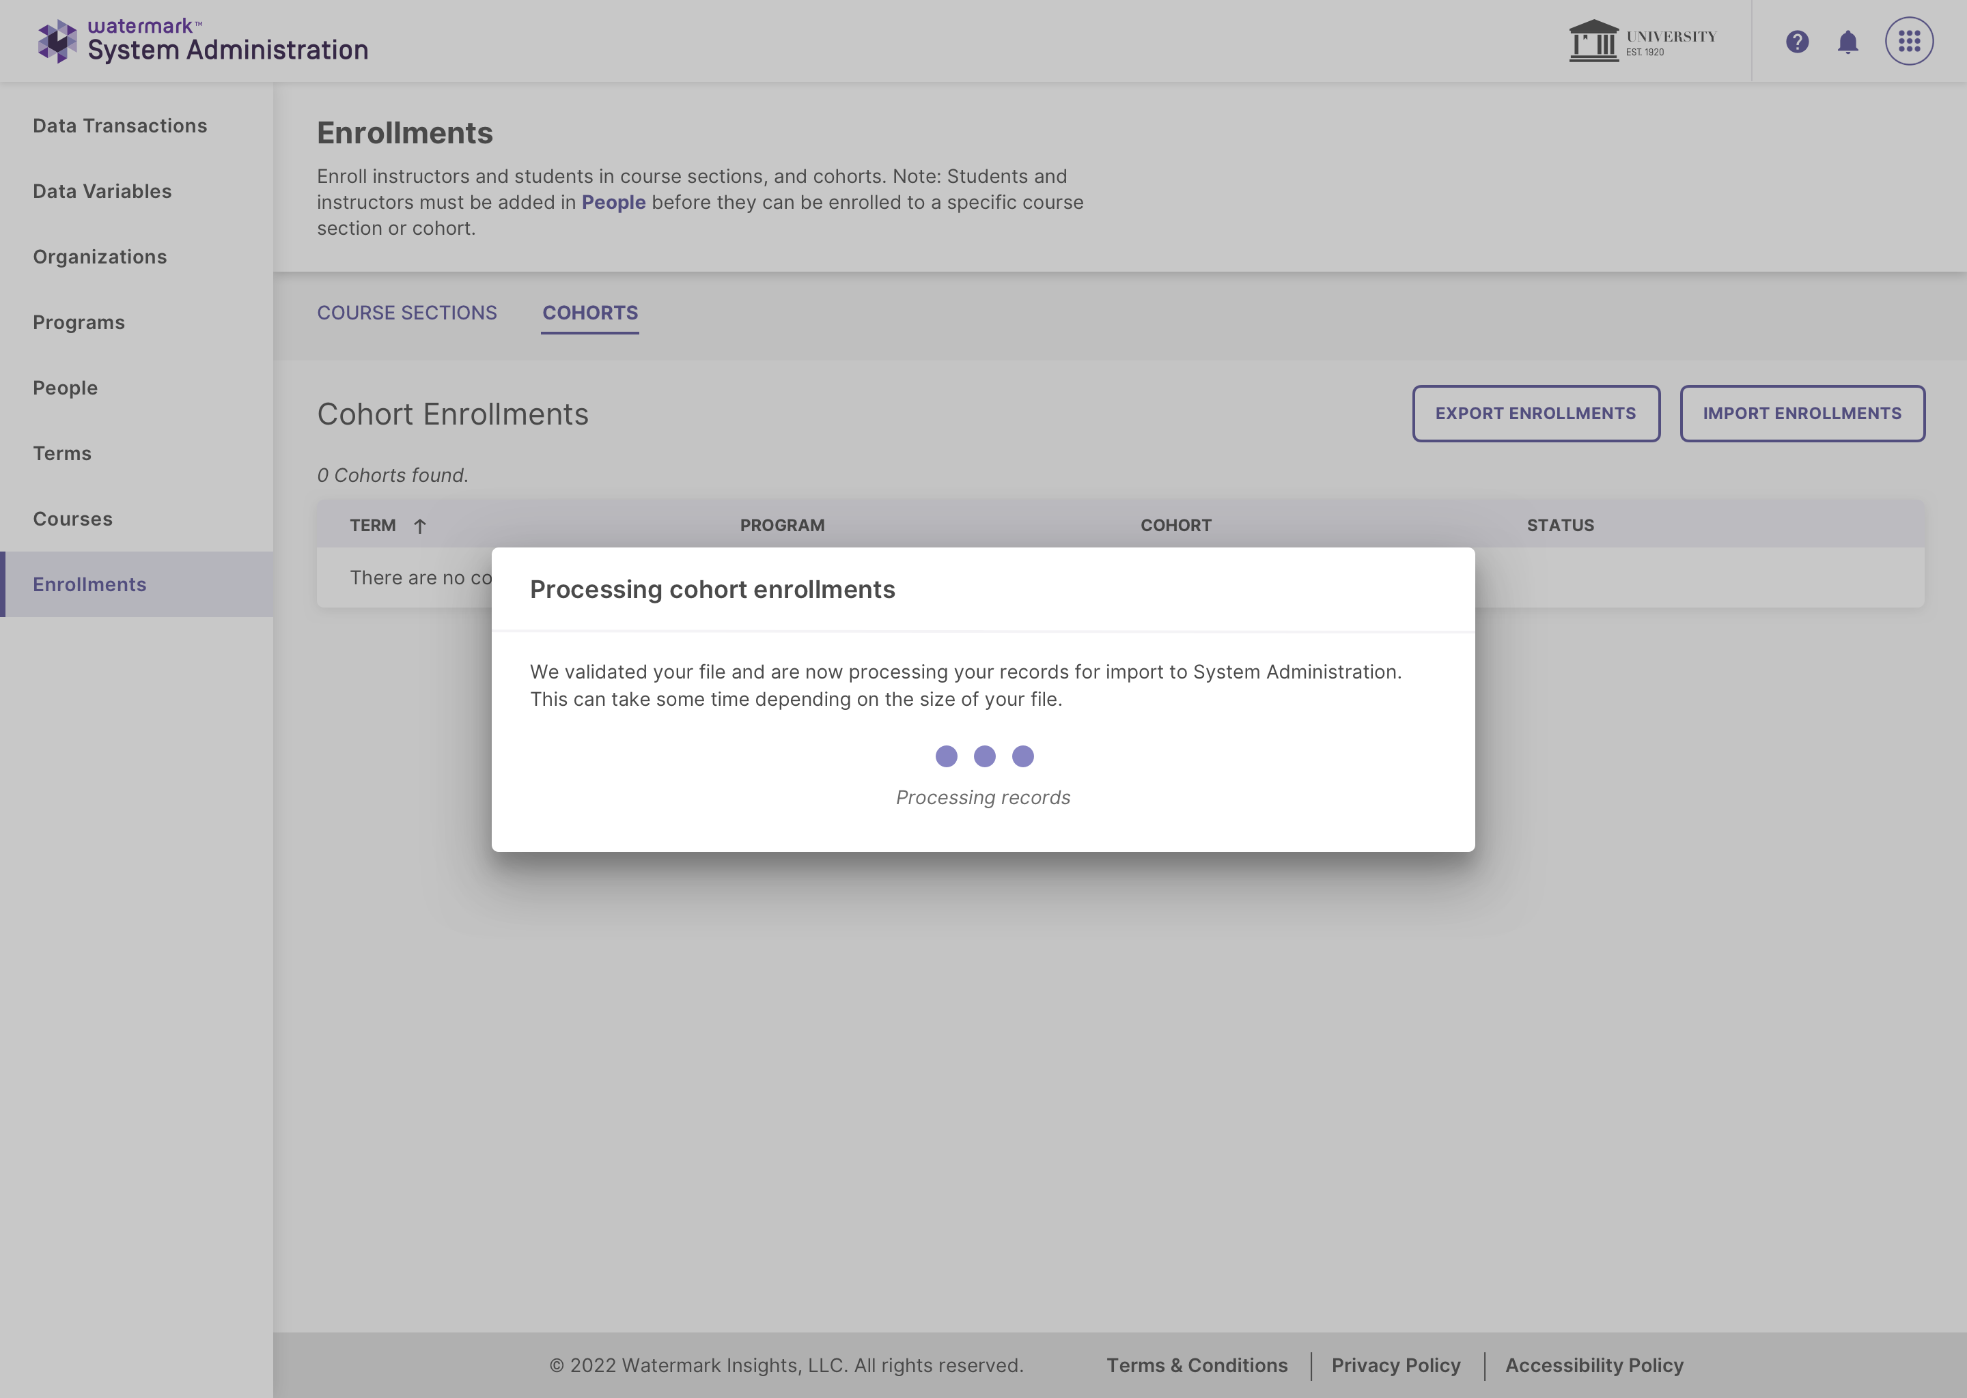Click the Enrollments page heading
The height and width of the screenshot is (1398, 1967).
click(x=405, y=132)
